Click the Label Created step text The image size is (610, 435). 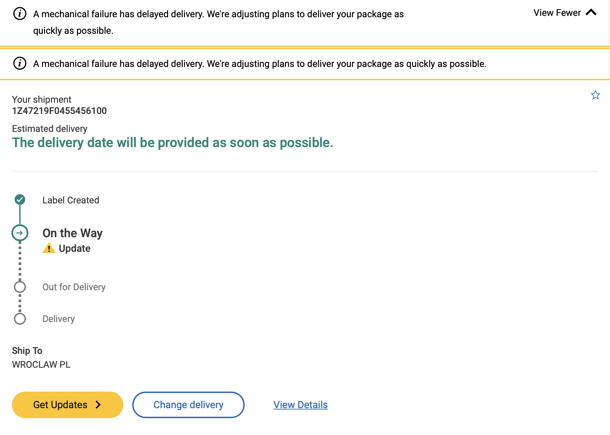coord(71,200)
